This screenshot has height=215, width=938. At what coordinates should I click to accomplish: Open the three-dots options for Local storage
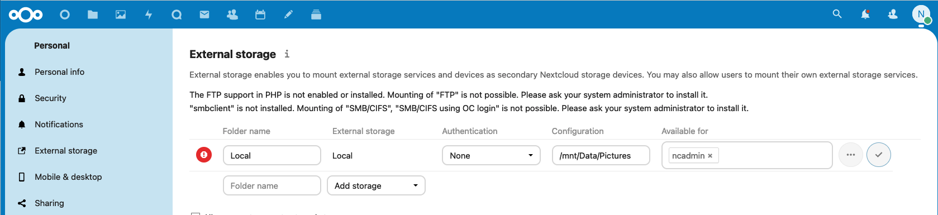click(x=851, y=155)
